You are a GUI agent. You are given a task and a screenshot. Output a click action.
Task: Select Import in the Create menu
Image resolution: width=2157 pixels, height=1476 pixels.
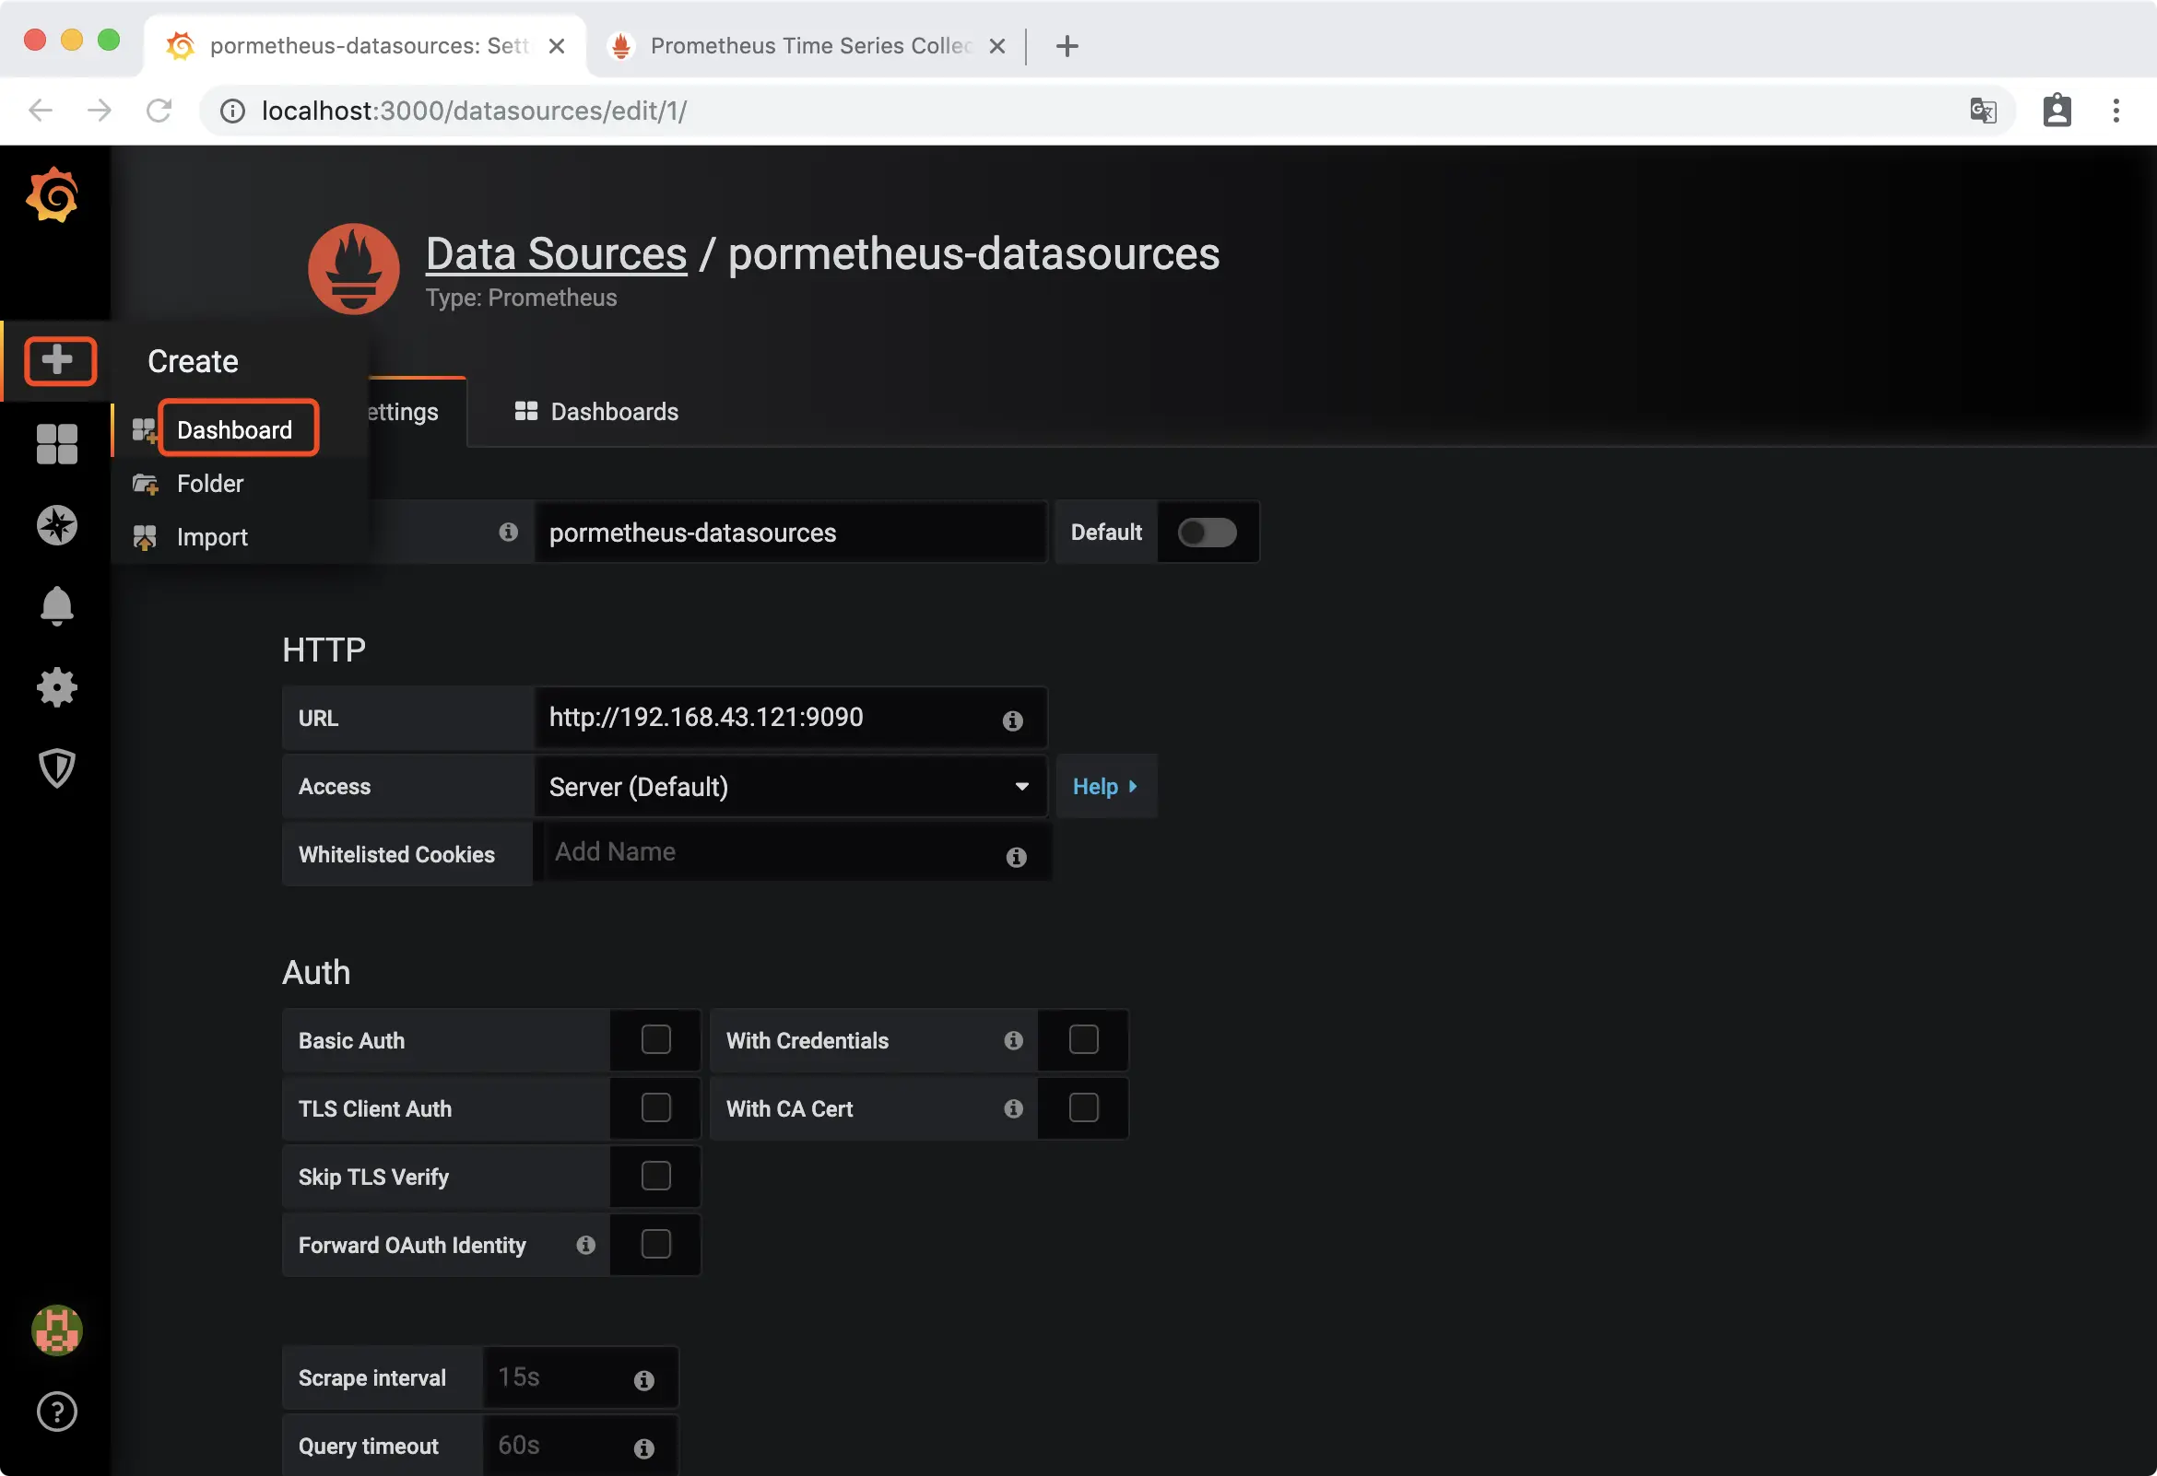[212, 537]
